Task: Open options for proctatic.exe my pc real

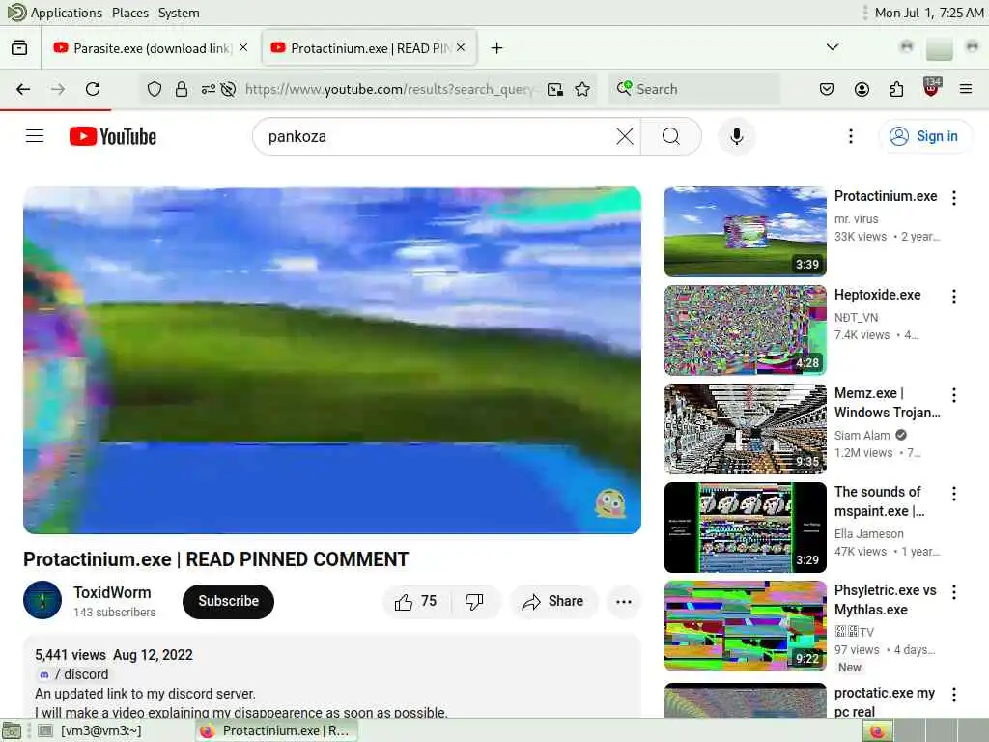Action: tap(954, 695)
